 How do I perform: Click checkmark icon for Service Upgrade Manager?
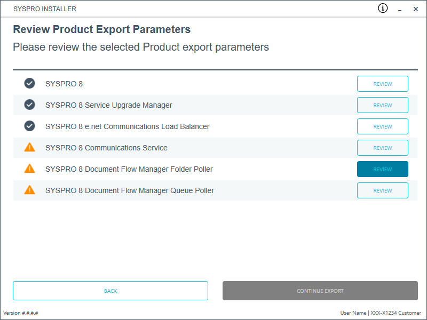coord(29,105)
